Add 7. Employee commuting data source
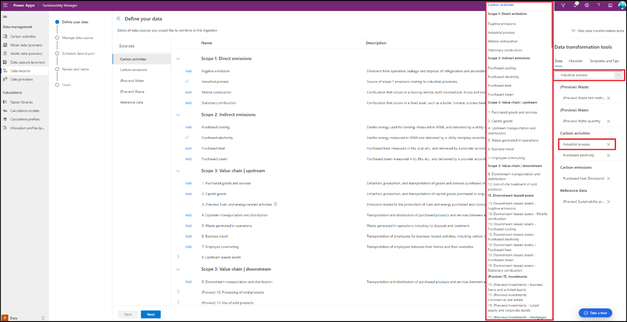This screenshot has width=627, height=322. 188,247
